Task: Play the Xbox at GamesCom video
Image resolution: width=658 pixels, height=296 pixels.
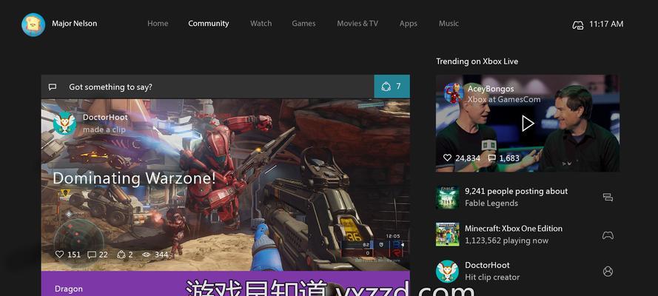Action: tap(528, 124)
